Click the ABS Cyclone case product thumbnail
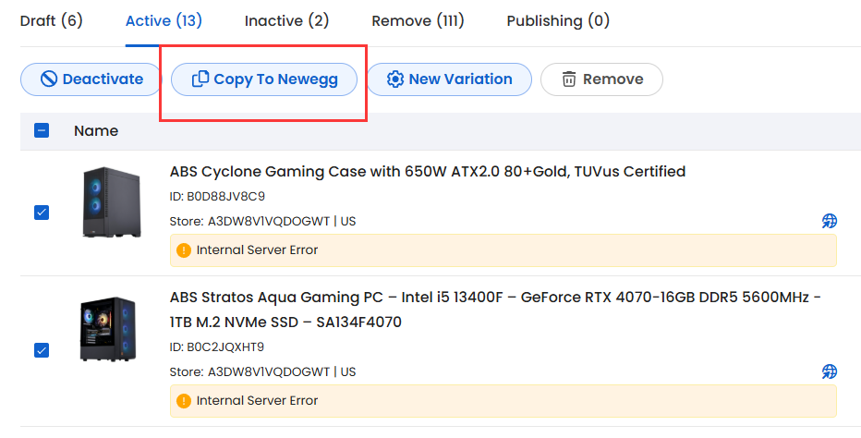Image resolution: width=861 pixels, height=438 pixels. (x=112, y=202)
